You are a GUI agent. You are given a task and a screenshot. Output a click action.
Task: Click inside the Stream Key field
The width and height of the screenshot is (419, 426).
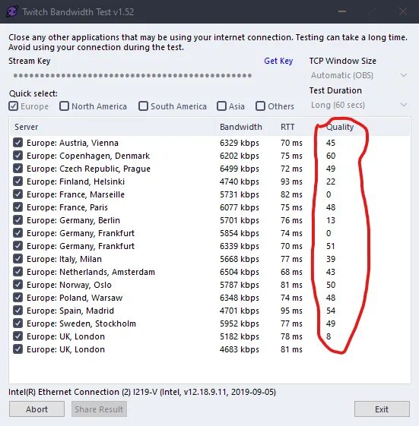pyautogui.click(x=133, y=75)
